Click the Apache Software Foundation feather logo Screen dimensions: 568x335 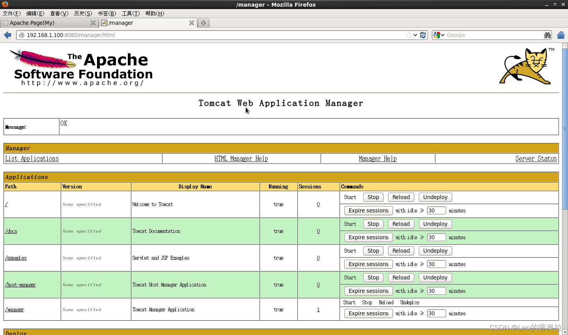pos(81,67)
